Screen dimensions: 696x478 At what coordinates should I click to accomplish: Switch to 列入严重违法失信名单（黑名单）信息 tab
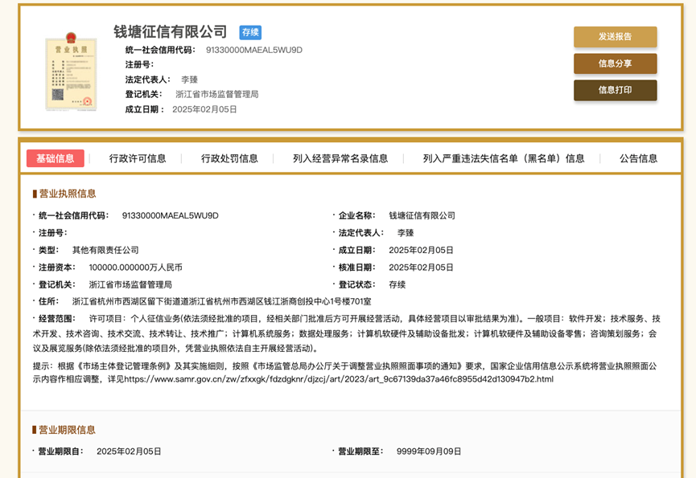pyautogui.click(x=504, y=158)
